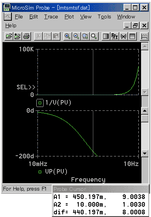Click the upper plot scrollbar down arrow
The height and width of the screenshot is (217, 151).
(145, 92)
